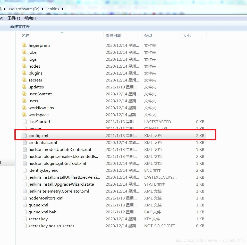
Task: Select the secrets folder icon
Action: 24,80
